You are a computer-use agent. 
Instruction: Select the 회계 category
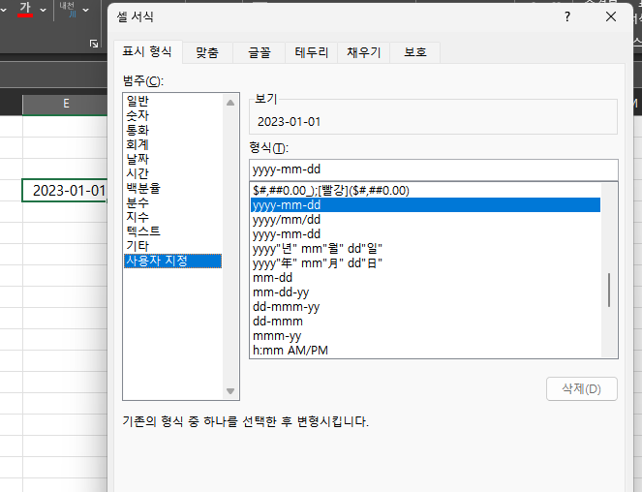click(173, 144)
